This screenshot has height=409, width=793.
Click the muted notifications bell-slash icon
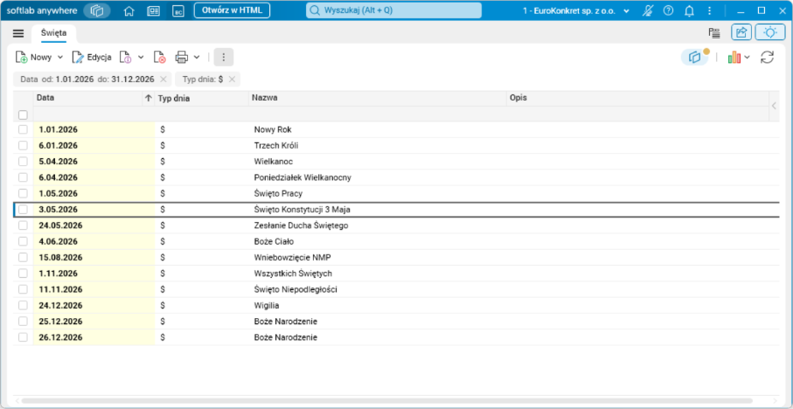coord(647,10)
